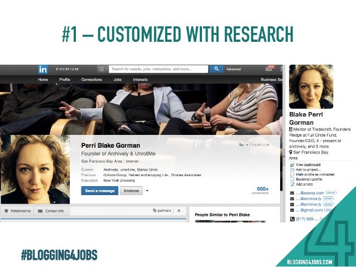Click the star icon on Relationship tab
Screen dimensions: 356x267
click(6, 211)
